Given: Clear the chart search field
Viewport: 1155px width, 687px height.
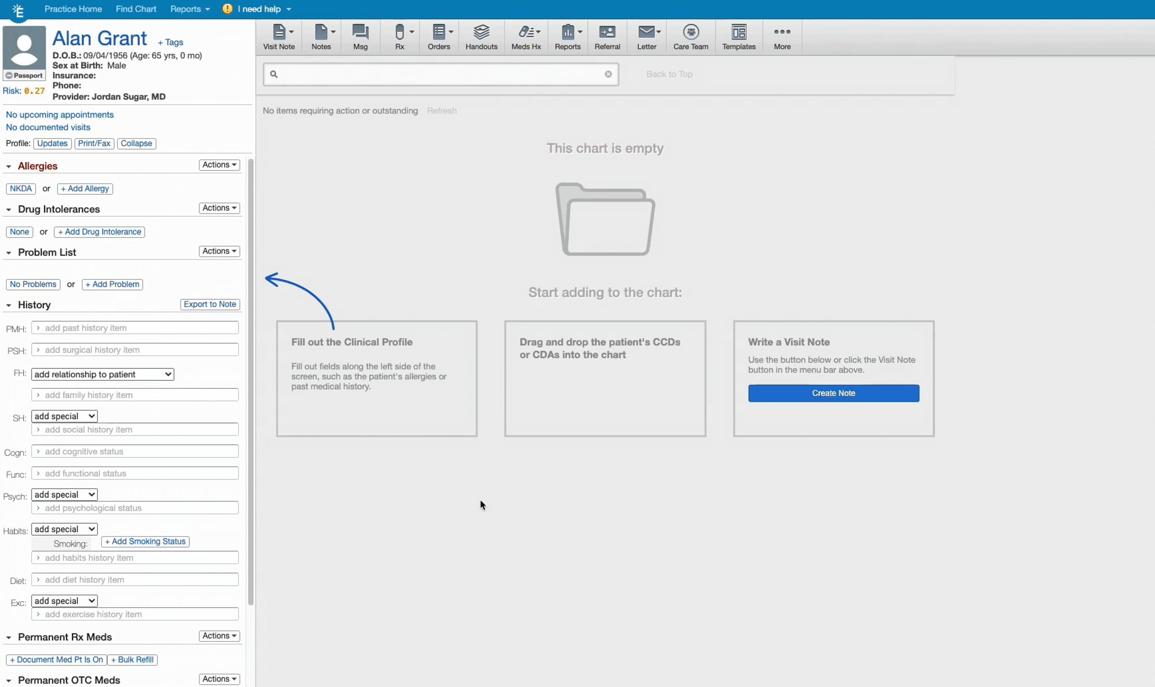Looking at the screenshot, I should click(x=608, y=74).
